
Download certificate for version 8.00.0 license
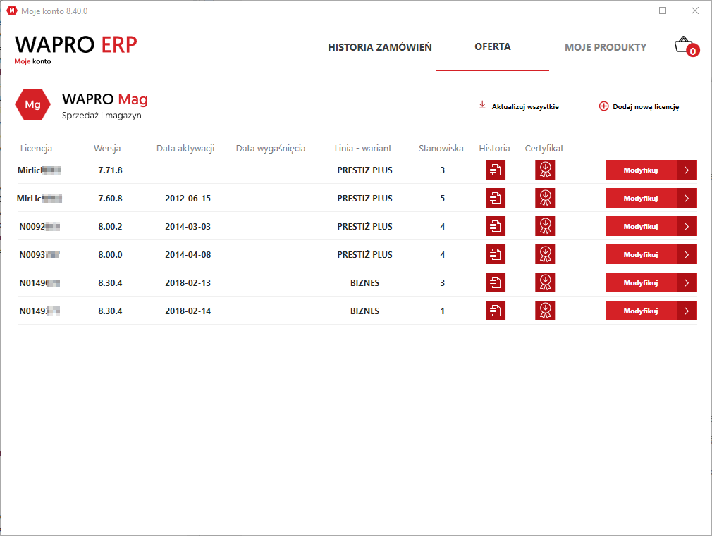545,254
